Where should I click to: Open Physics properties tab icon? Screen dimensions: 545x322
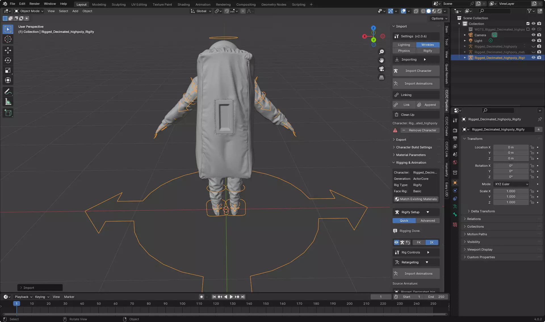[x=455, y=191]
